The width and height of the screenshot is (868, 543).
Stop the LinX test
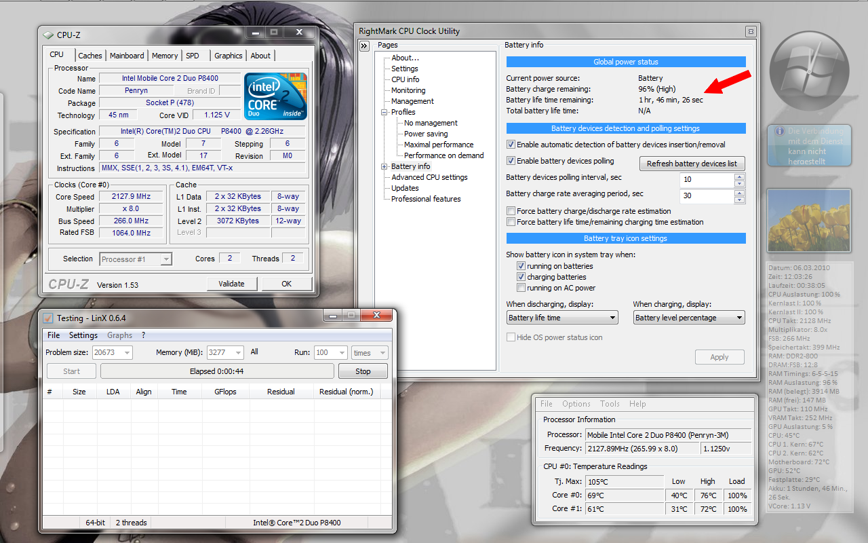point(363,371)
